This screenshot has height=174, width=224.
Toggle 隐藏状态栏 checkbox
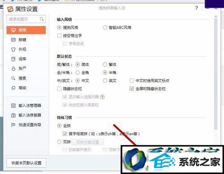click(59, 89)
